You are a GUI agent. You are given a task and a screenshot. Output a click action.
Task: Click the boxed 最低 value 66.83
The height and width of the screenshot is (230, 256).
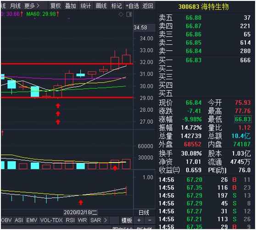click(x=243, y=119)
